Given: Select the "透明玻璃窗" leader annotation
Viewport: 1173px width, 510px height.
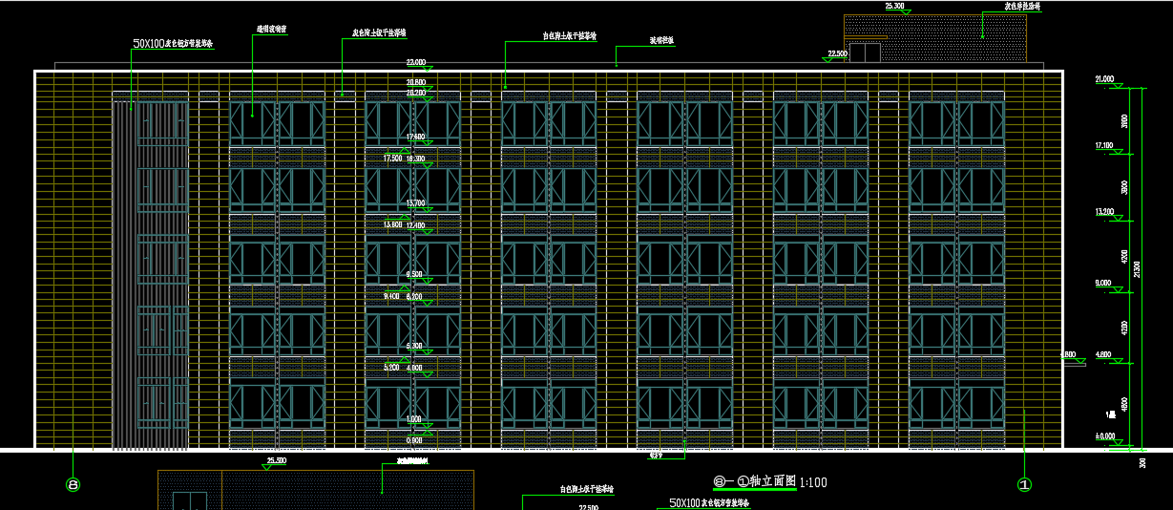Looking at the screenshot, I should [x=272, y=30].
